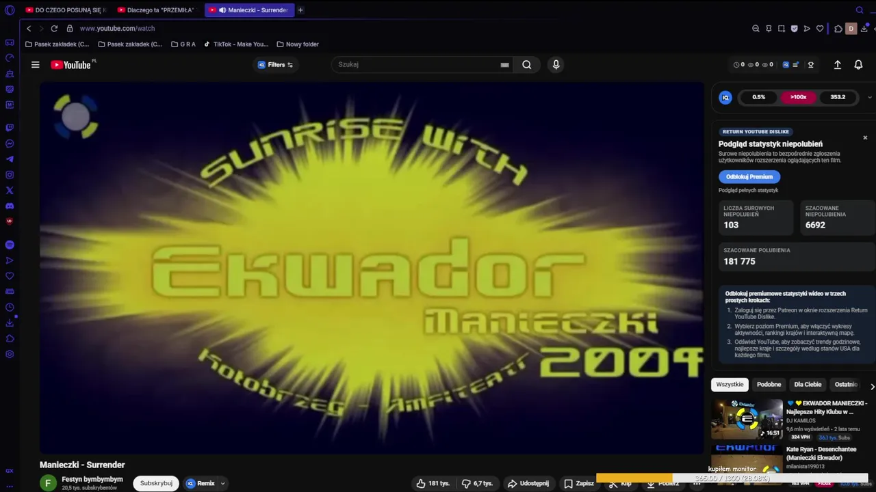The image size is (876, 492).
Task: Click the address bar URL
Action: 117,29
